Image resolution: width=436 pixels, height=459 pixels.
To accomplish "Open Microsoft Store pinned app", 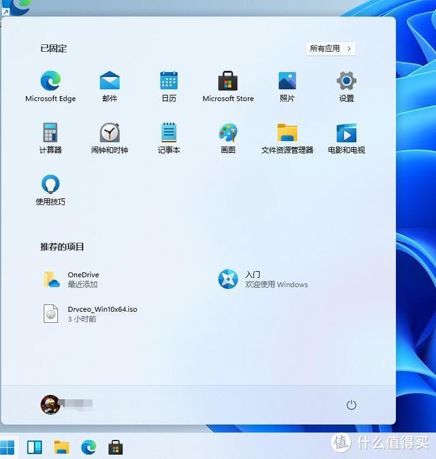I will tap(228, 86).
